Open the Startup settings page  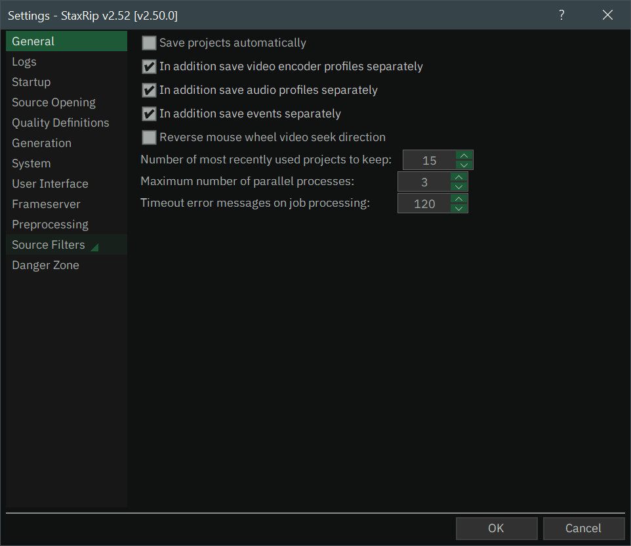pos(66,82)
